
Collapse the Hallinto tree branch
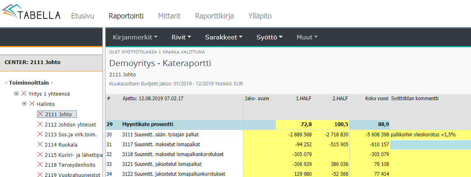click(x=24, y=104)
